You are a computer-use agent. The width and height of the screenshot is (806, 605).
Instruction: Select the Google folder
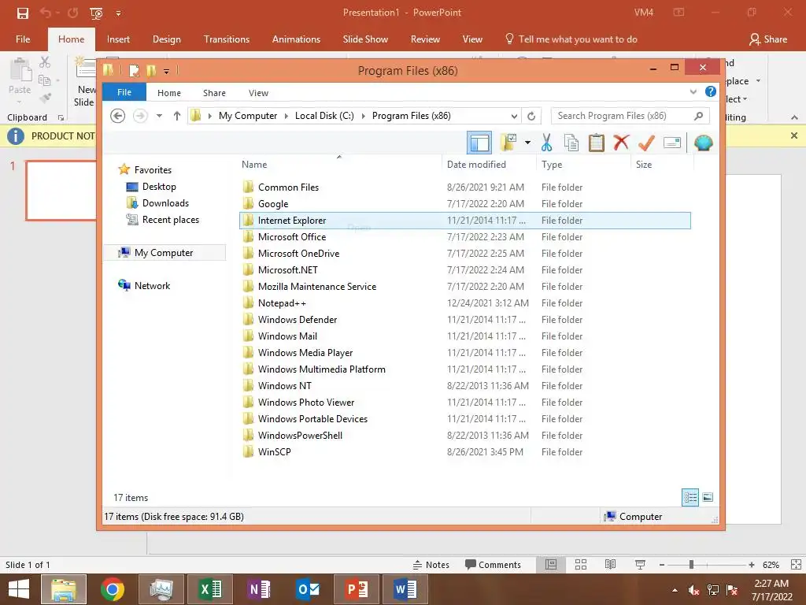pos(465,204)
